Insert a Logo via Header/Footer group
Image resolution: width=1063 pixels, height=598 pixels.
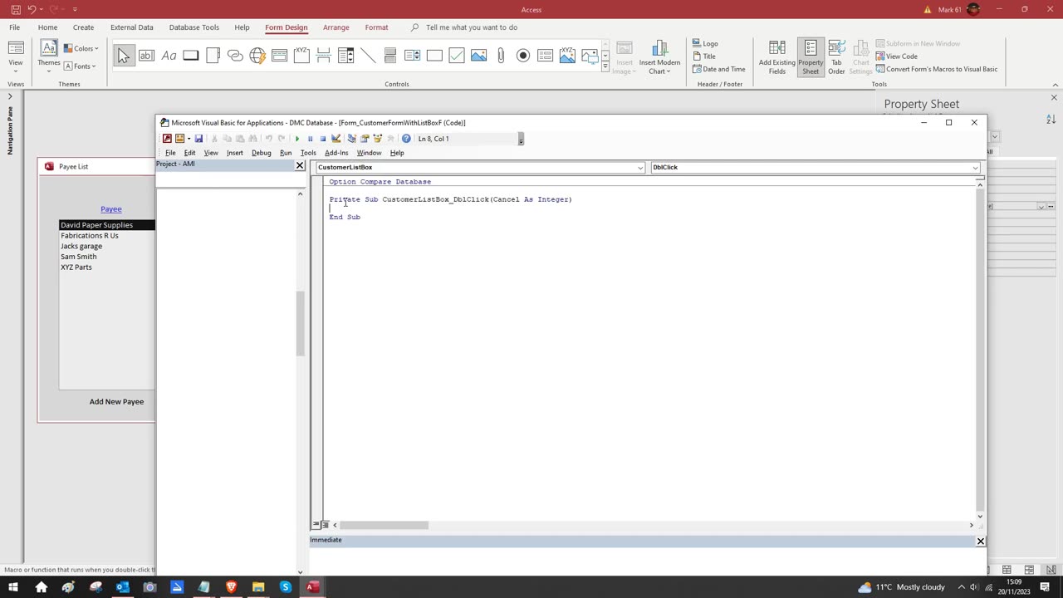click(x=705, y=43)
